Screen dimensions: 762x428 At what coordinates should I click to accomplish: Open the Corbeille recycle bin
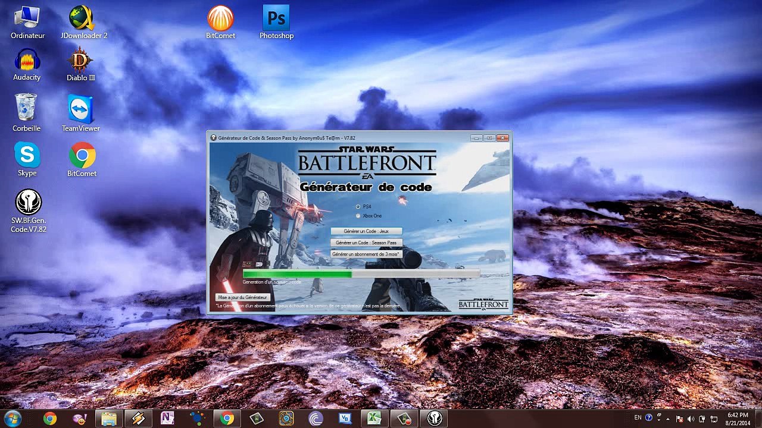point(27,113)
